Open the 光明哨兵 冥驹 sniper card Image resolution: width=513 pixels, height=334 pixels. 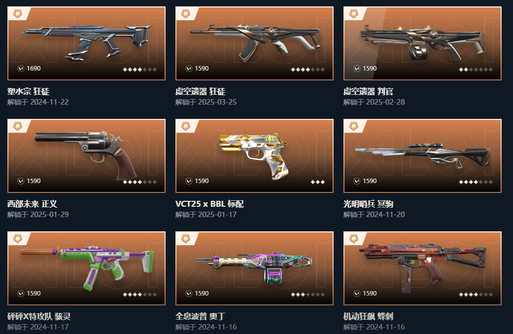point(423,156)
